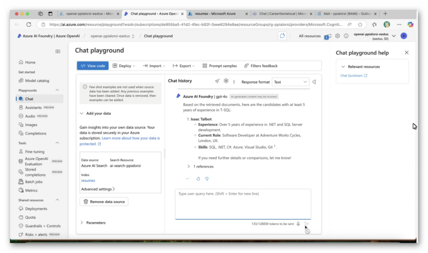This screenshot has height=253, width=428.
Task: Open the Response format dropdown
Action: click(290, 82)
